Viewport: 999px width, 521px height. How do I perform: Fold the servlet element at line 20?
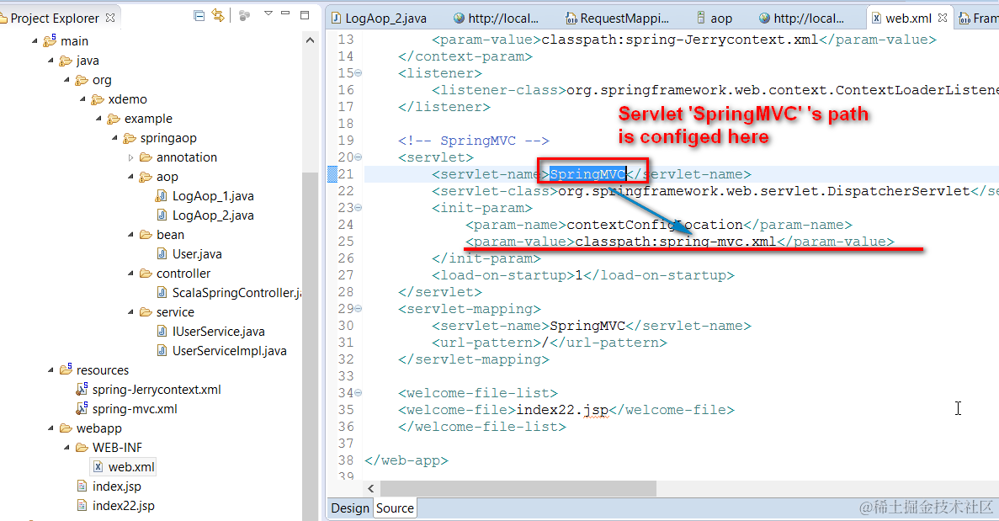tap(358, 157)
